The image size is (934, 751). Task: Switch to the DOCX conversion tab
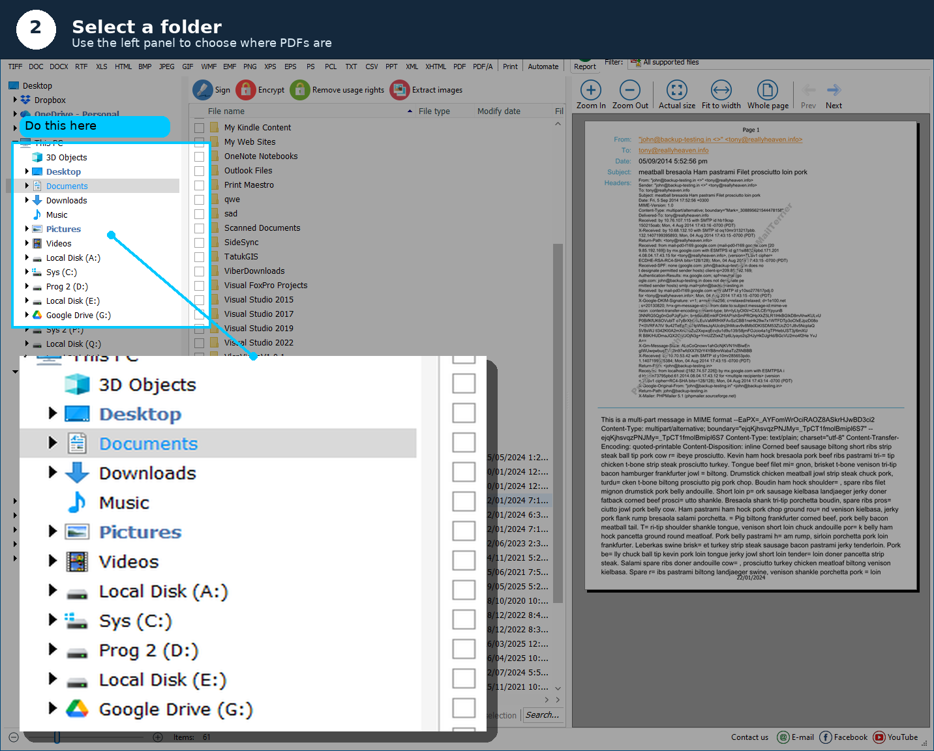[59, 66]
